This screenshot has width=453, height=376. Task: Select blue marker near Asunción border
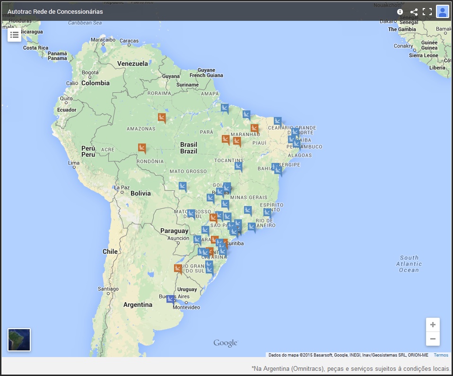click(197, 240)
